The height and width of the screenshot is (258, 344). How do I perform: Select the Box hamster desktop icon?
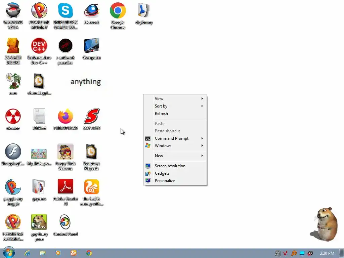point(39,227)
